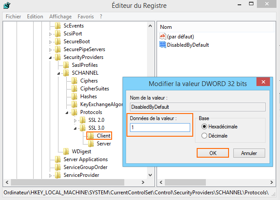Click Annuler to cancel the dialog
This screenshot has width=280, height=200.
[x=249, y=153]
